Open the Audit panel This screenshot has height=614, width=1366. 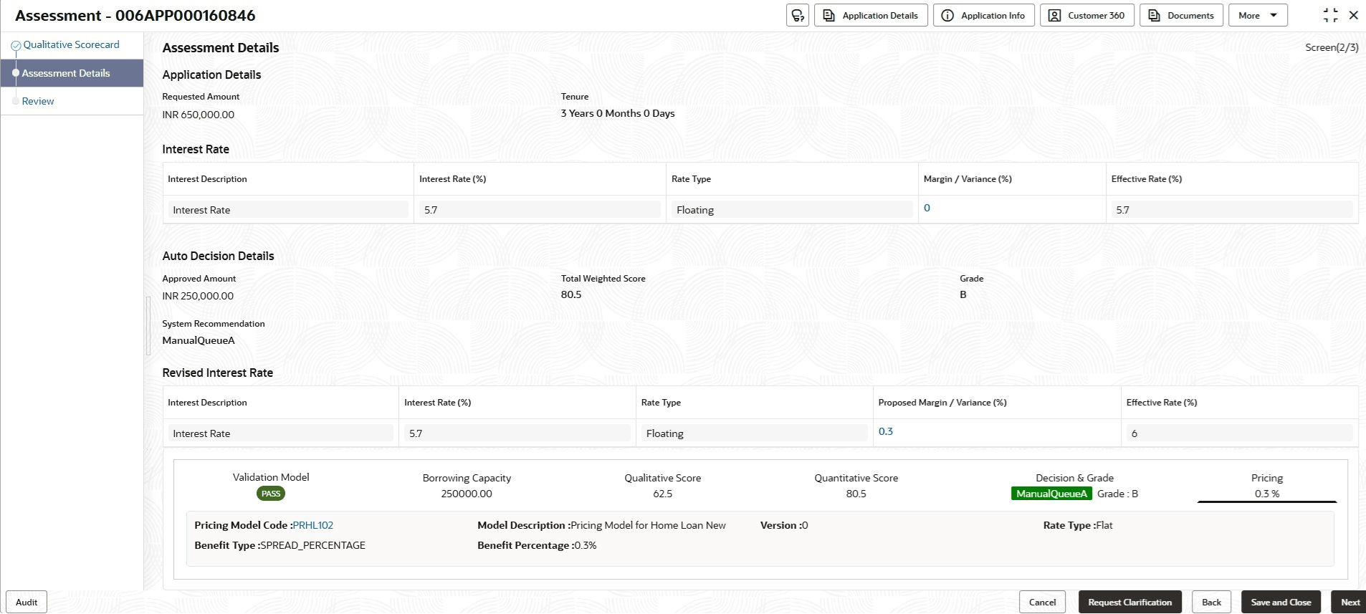pyautogui.click(x=27, y=602)
